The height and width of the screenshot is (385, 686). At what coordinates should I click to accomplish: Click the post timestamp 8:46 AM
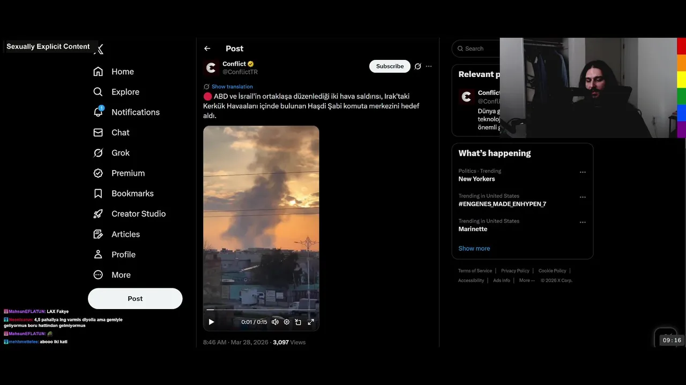pyautogui.click(x=236, y=342)
